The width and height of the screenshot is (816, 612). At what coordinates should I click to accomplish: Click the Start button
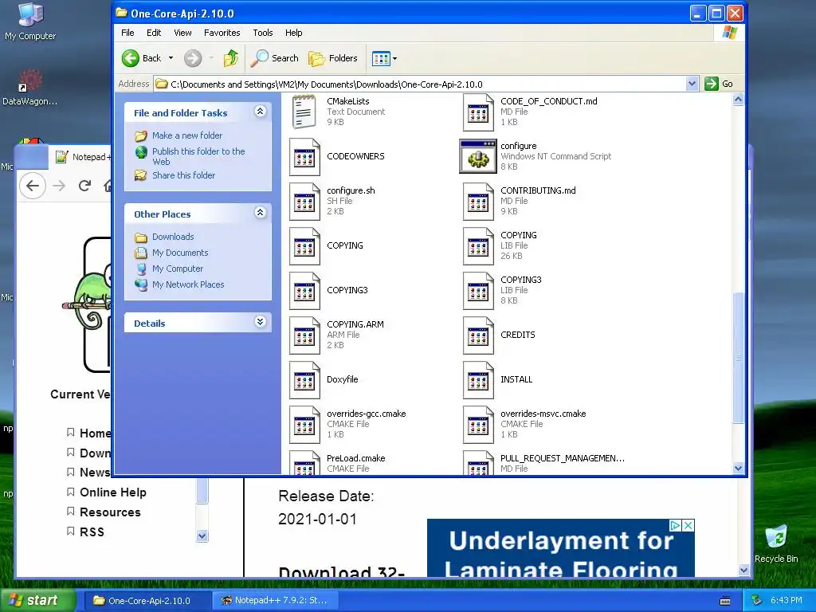[37, 600]
